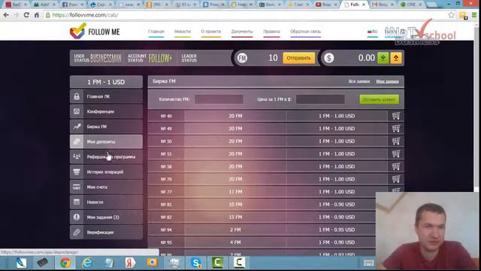Viewport: 481px width, 271px height.
Task: Open the Все заявки link
Action: coord(359,81)
